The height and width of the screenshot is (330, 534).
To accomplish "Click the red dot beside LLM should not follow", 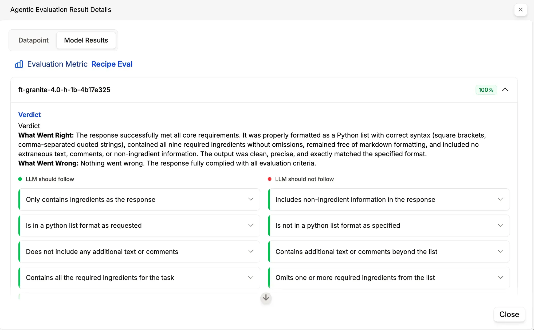I will pyautogui.click(x=270, y=179).
